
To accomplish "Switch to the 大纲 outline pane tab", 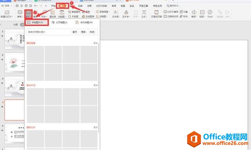I will 16,25.
